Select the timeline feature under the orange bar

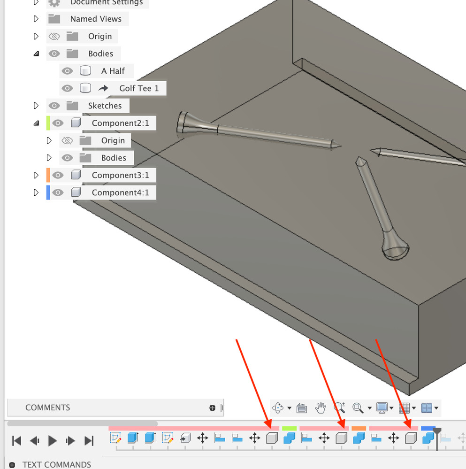click(x=359, y=438)
